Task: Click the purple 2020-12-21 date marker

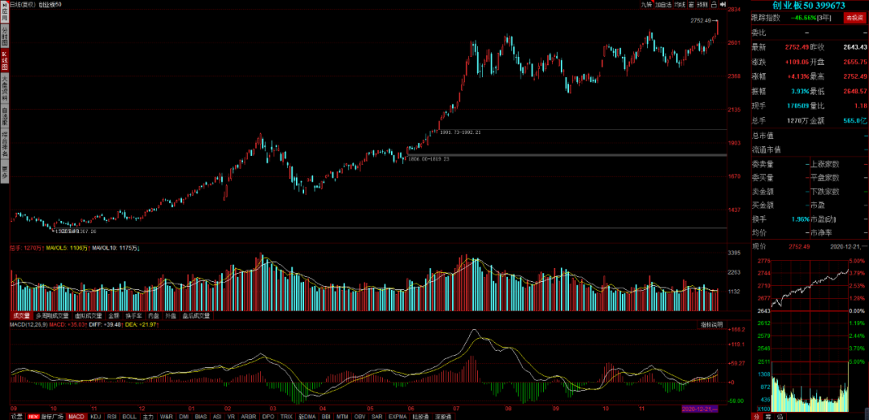Action: pos(699,409)
